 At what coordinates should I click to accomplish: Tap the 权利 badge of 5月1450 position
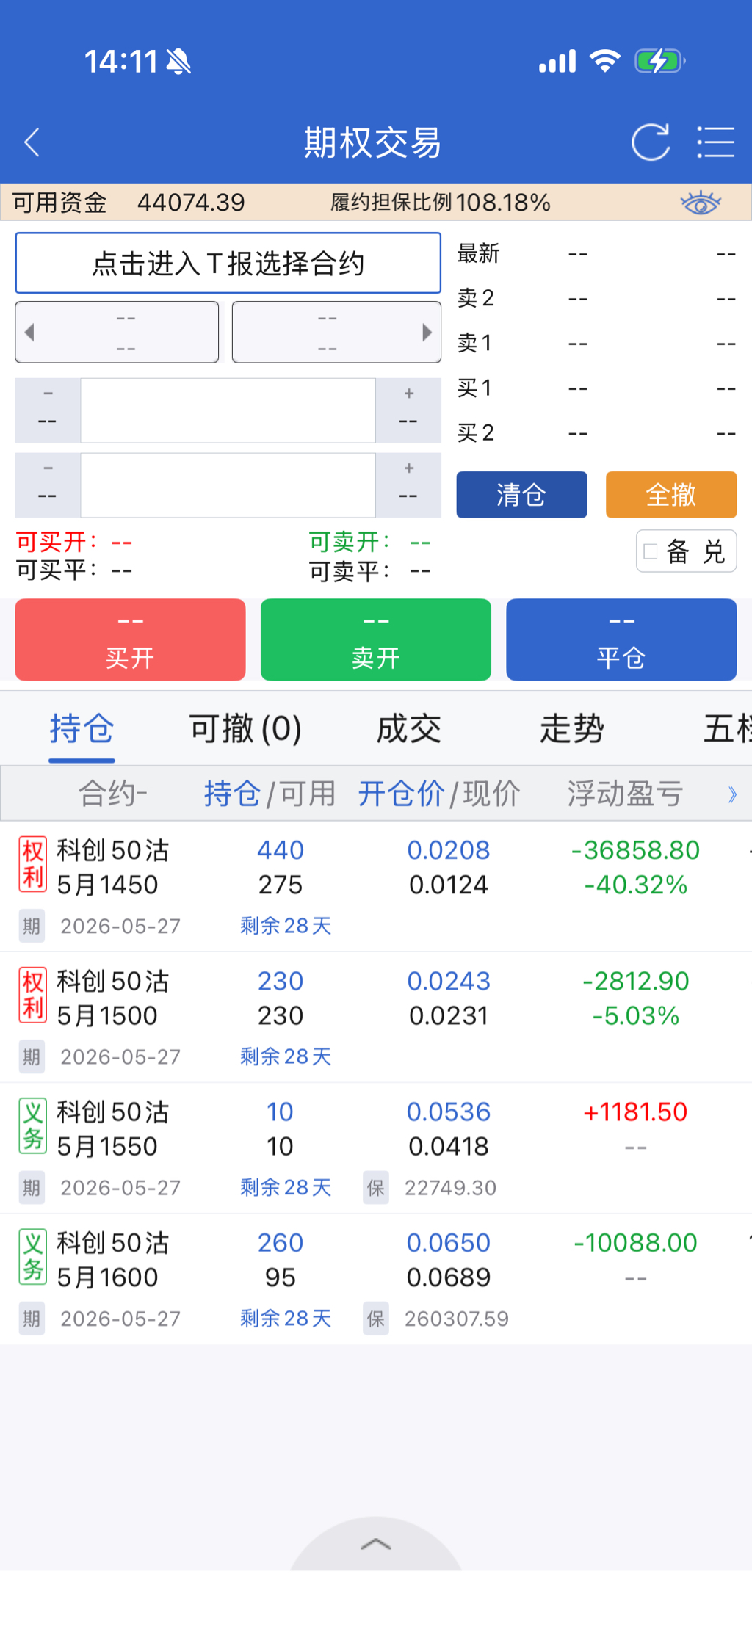coord(33,864)
